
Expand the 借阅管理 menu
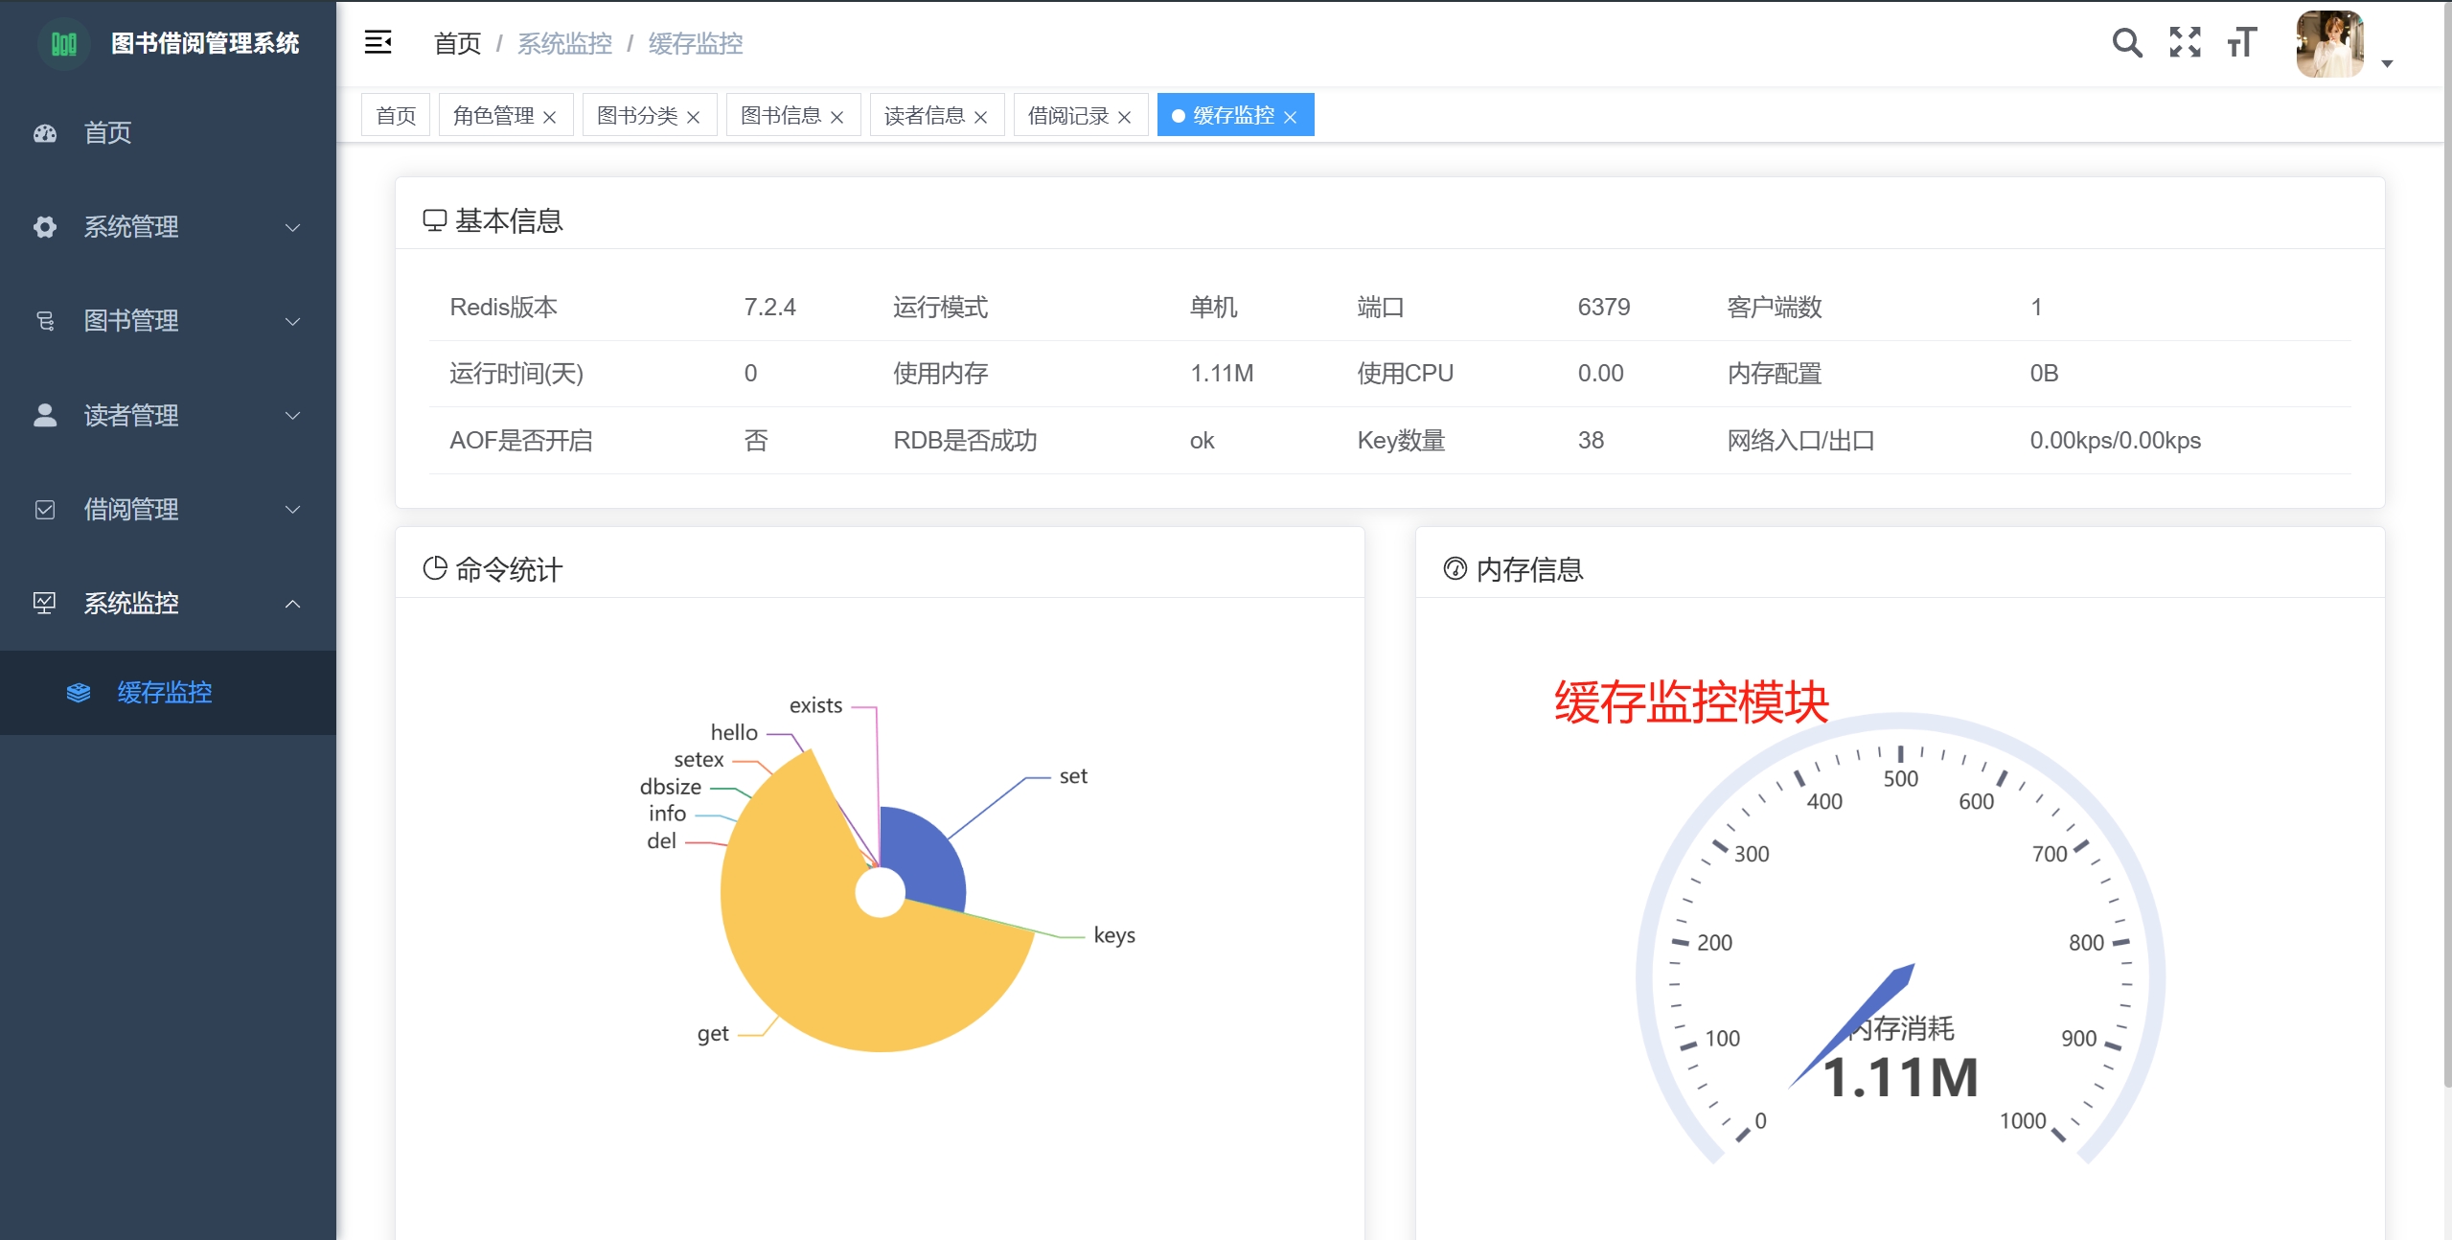[129, 509]
